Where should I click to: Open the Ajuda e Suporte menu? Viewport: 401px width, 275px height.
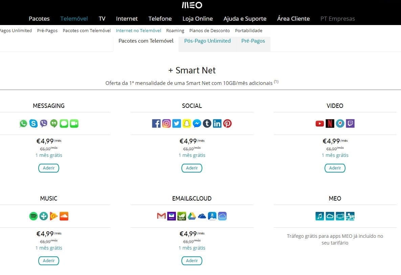(x=245, y=19)
